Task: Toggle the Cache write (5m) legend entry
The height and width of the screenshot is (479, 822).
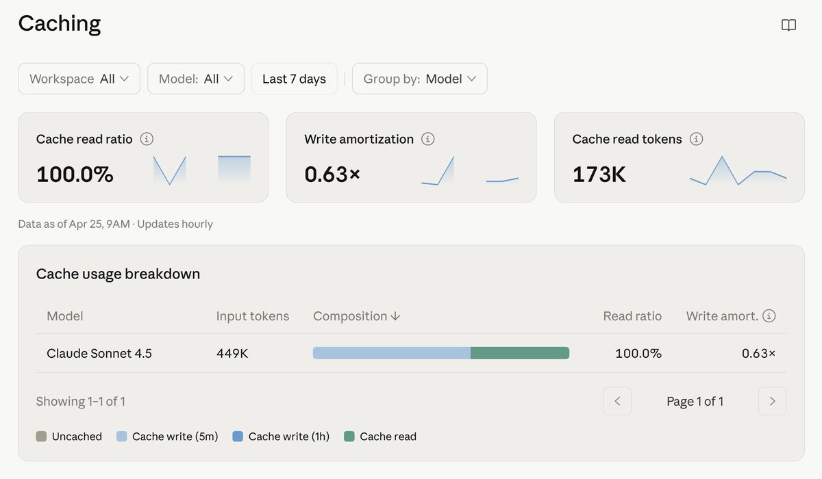Action: [x=166, y=436]
